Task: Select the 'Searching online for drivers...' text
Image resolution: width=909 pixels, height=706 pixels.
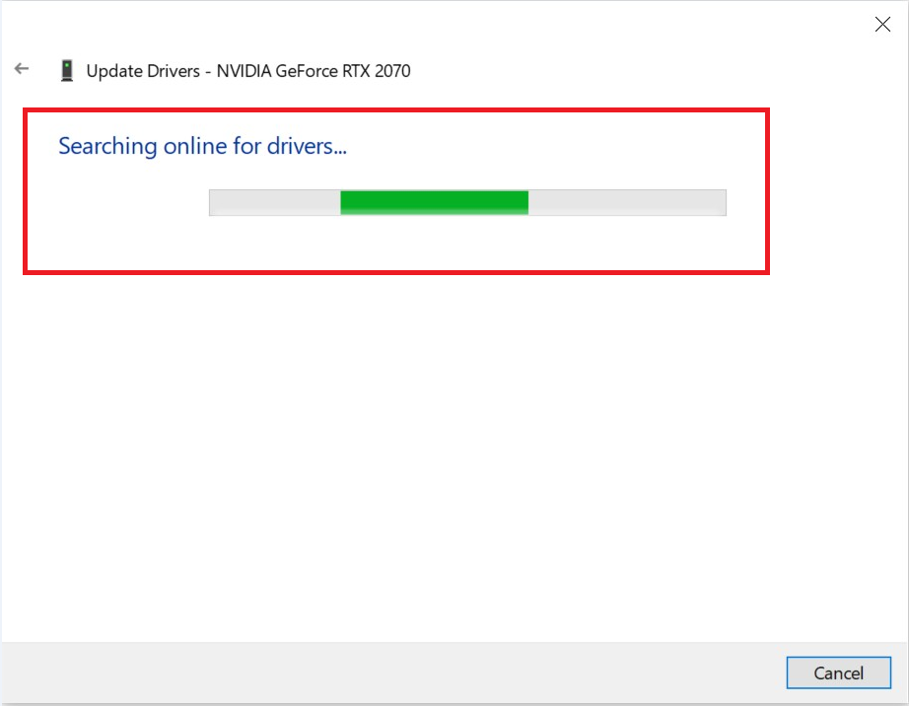Action: [202, 146]
